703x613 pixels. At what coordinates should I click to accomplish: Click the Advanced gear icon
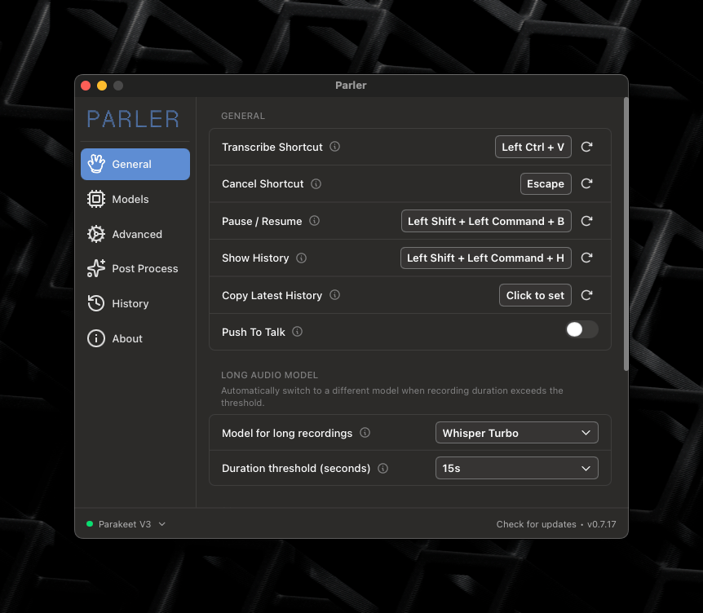96,234
